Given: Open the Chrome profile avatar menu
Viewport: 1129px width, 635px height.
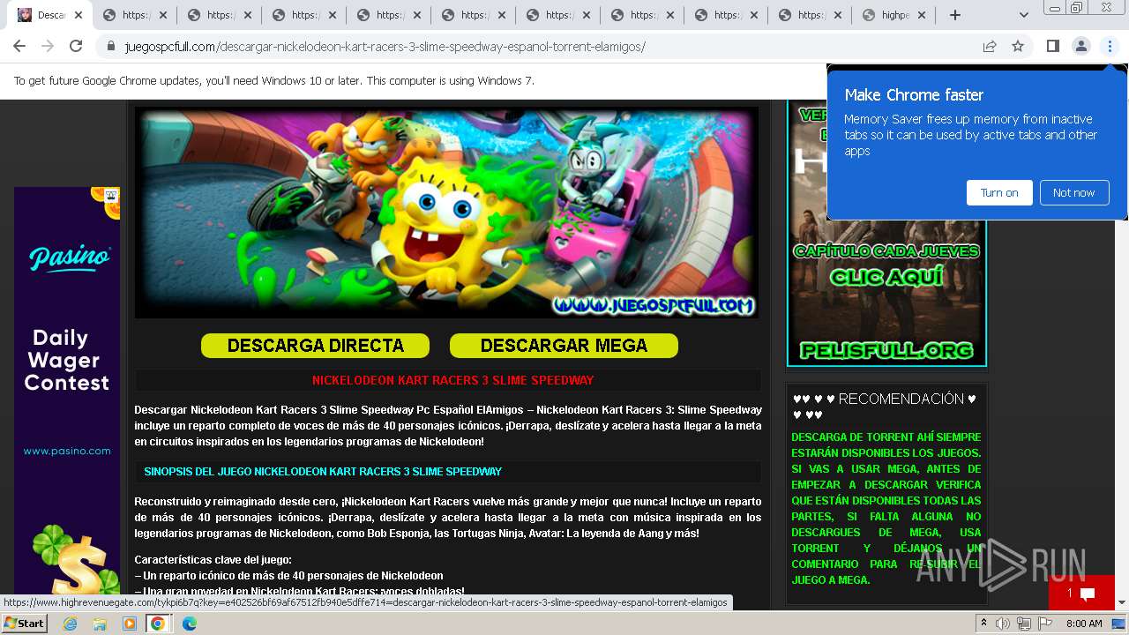Looking at the screenshot, I should (1080, 46).
